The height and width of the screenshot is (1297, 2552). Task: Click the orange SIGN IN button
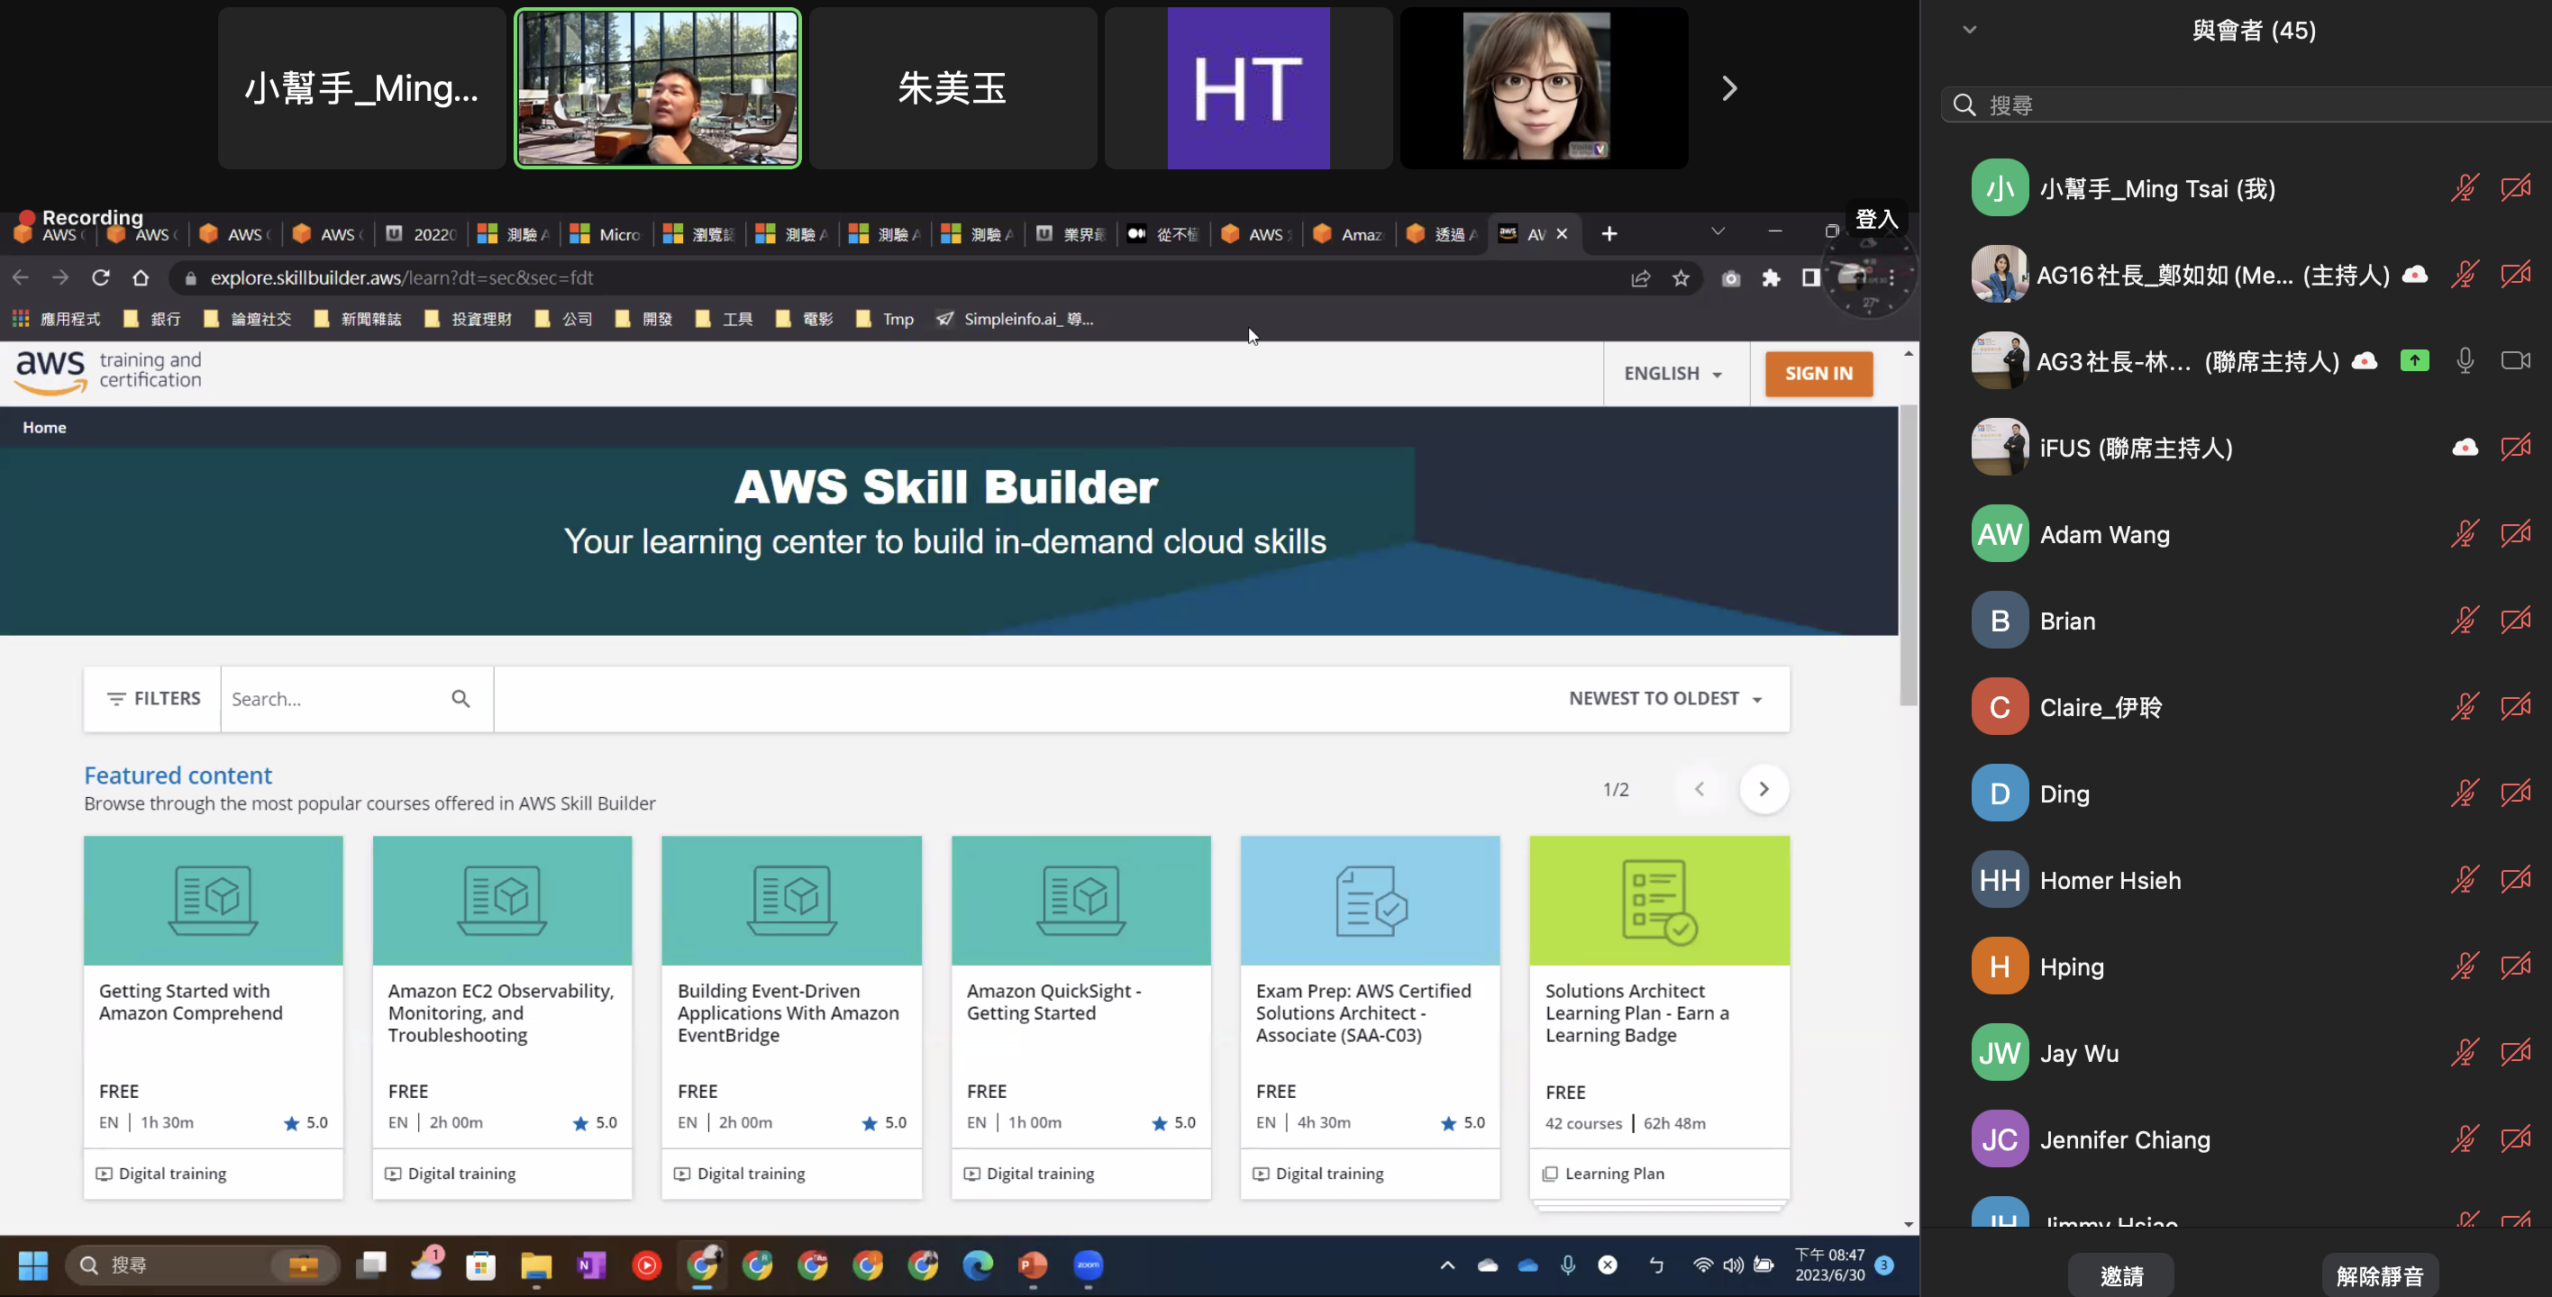1818,373
